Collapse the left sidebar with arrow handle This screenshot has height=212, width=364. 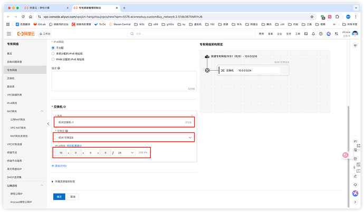click(x=49, y=124)
